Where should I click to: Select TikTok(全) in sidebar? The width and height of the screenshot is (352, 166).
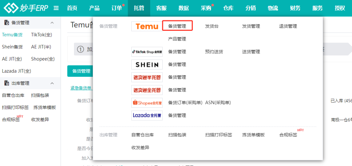(x=41, y=35)
